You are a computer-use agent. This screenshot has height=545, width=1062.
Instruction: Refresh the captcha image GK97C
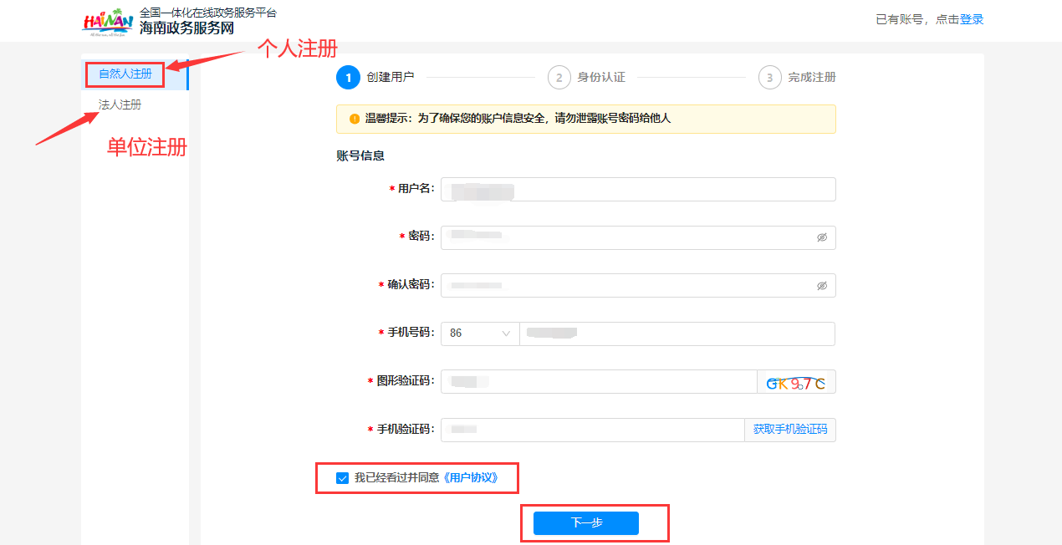click(796, 382)
